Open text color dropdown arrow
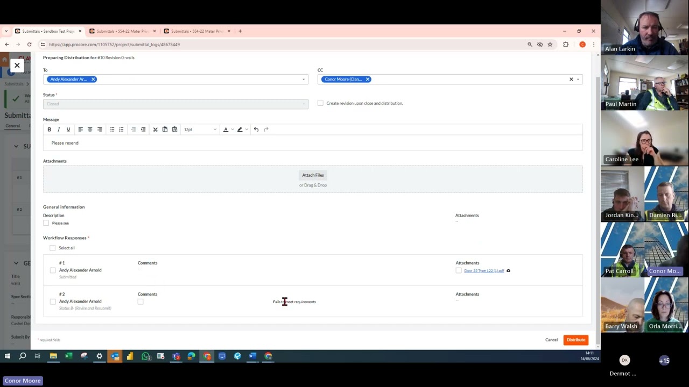 pos(232,130)
